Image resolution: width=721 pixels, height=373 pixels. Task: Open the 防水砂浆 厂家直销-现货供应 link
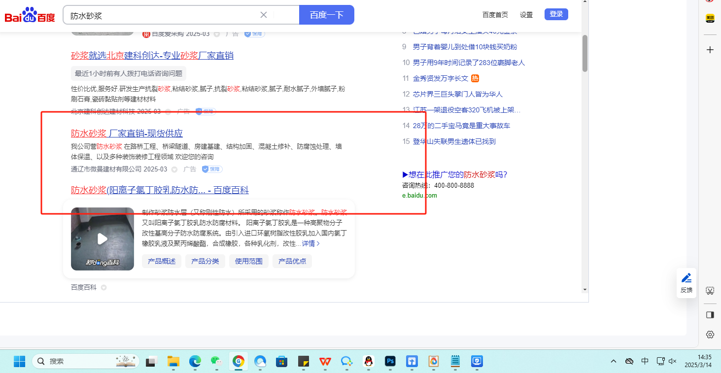pyautogui.click(x=127, y=133)
